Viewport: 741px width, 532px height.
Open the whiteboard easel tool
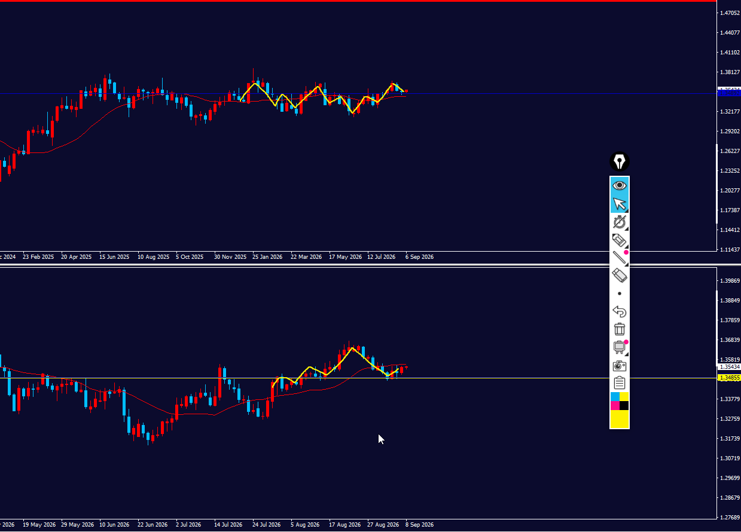(620, 347)
